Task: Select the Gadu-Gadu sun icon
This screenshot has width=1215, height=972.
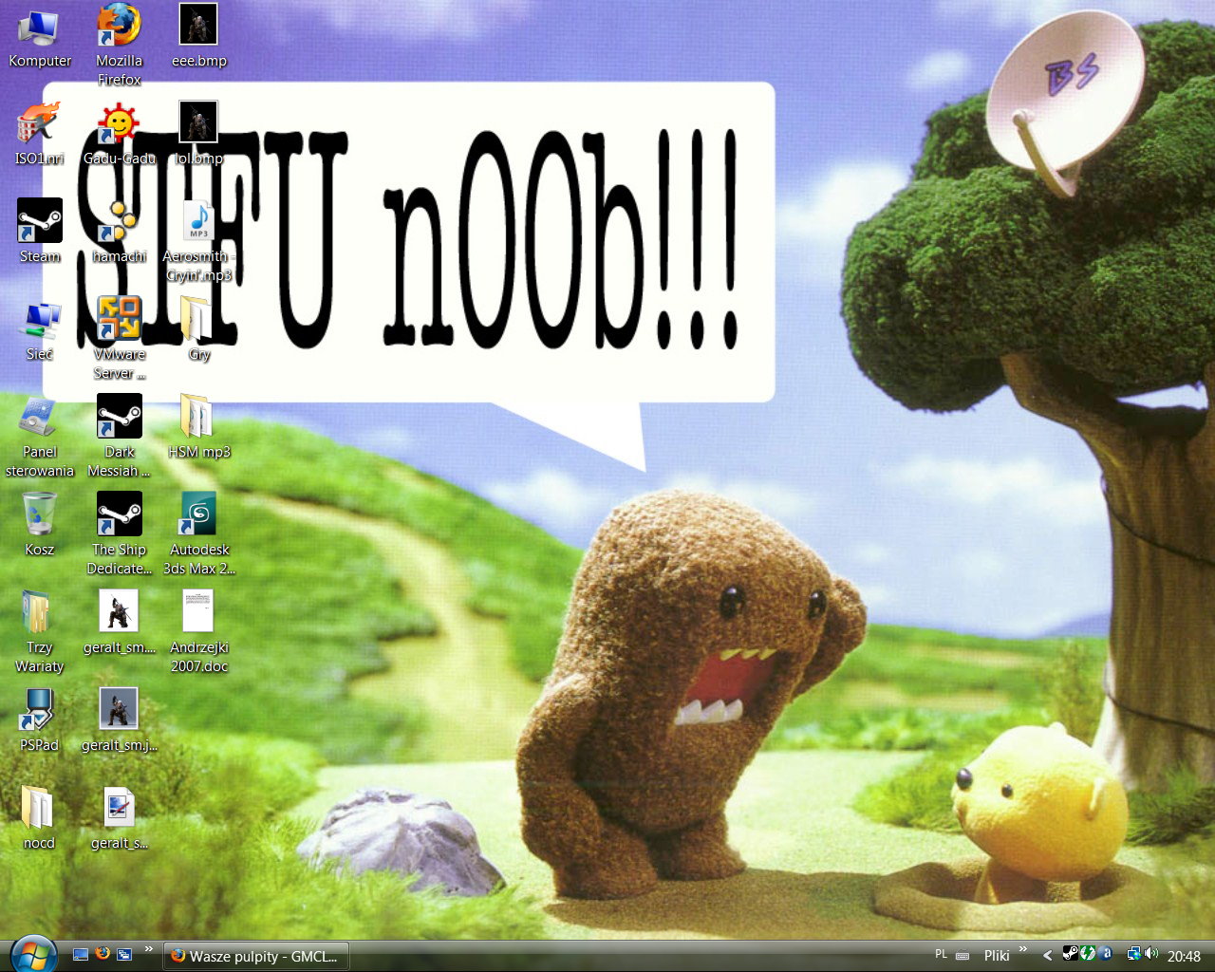Action: (x=119, y=124)
